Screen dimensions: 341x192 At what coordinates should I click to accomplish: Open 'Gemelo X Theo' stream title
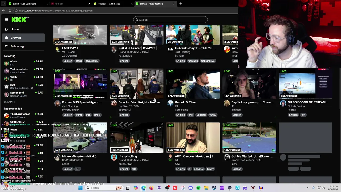pos(185,102)
